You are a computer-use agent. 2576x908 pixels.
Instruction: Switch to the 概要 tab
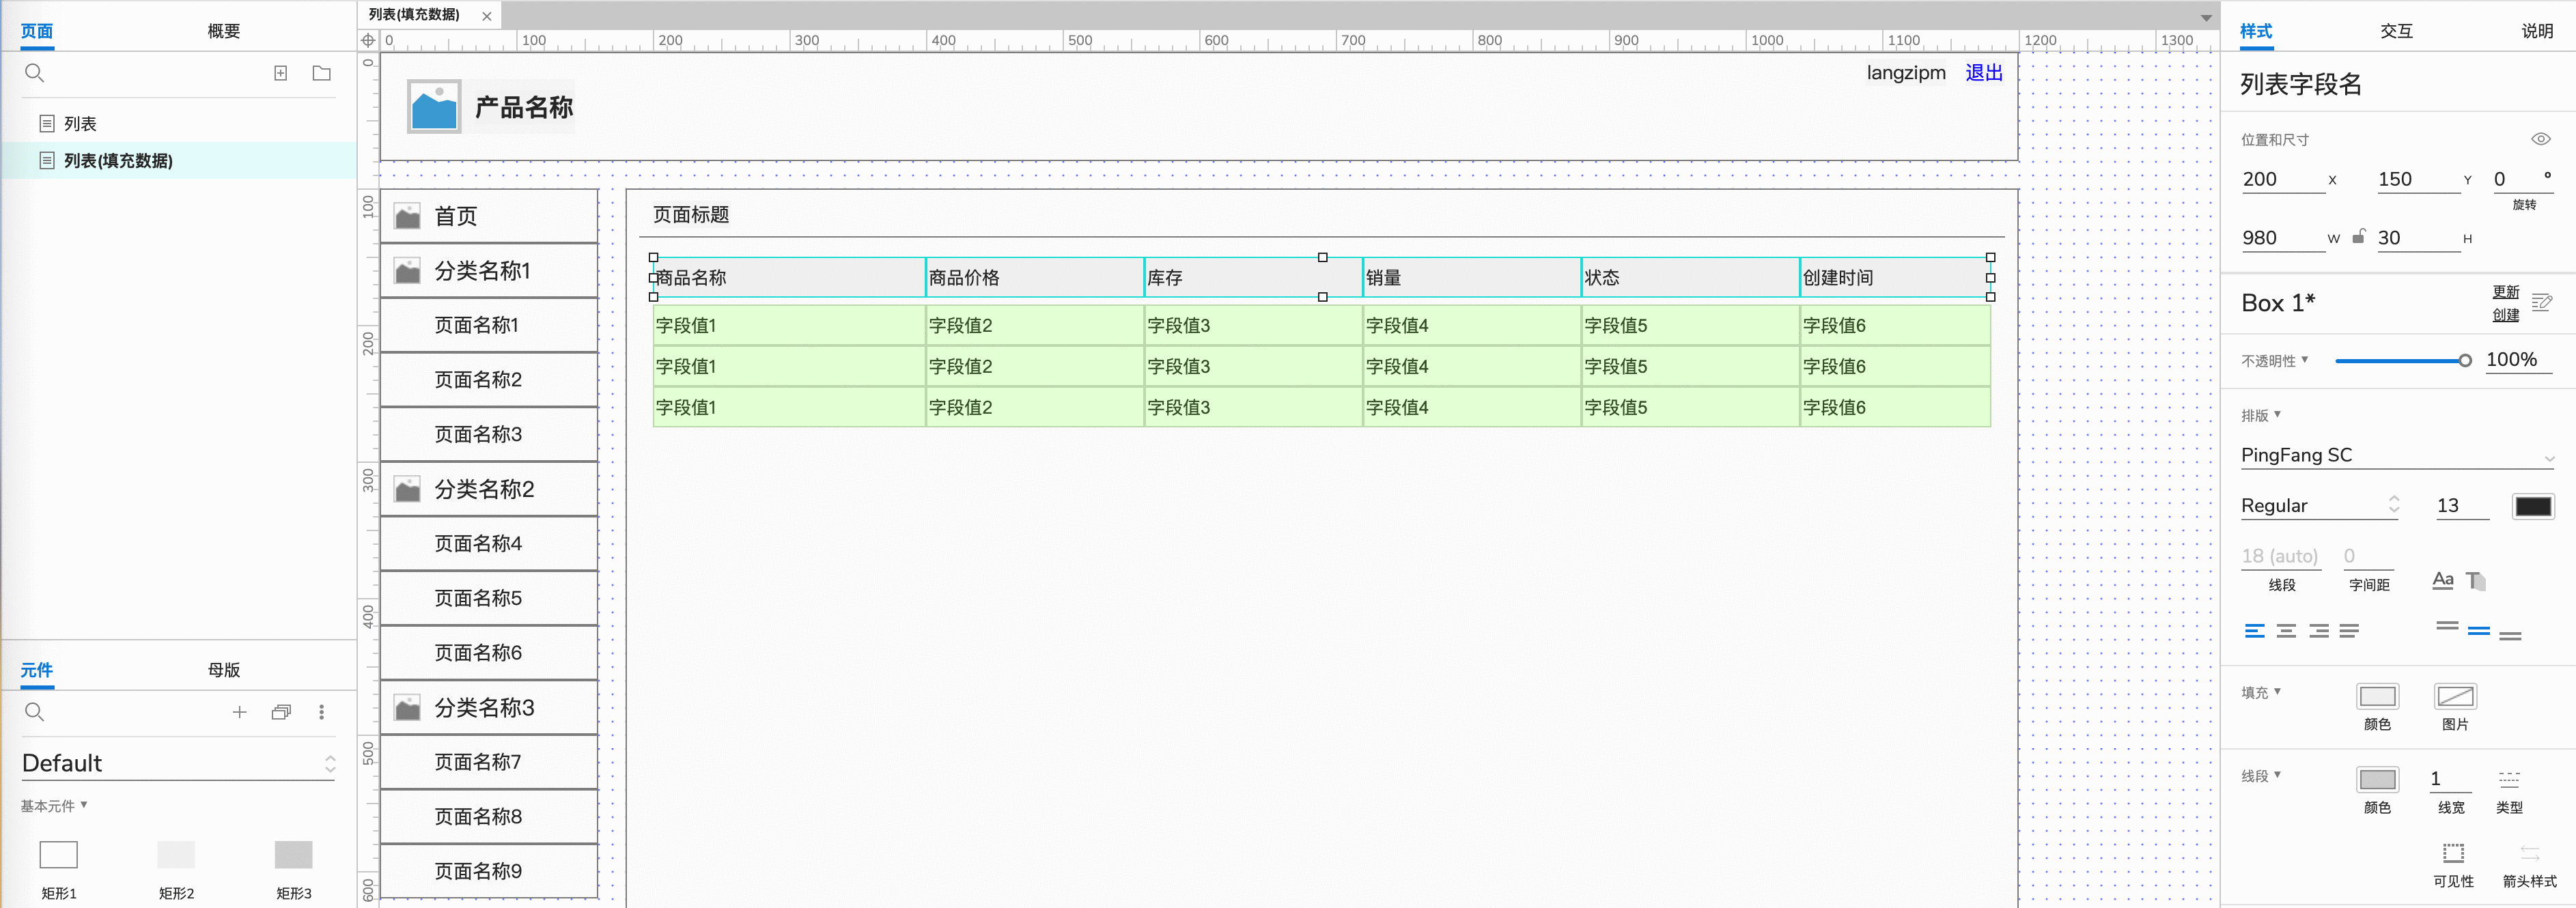224,31
